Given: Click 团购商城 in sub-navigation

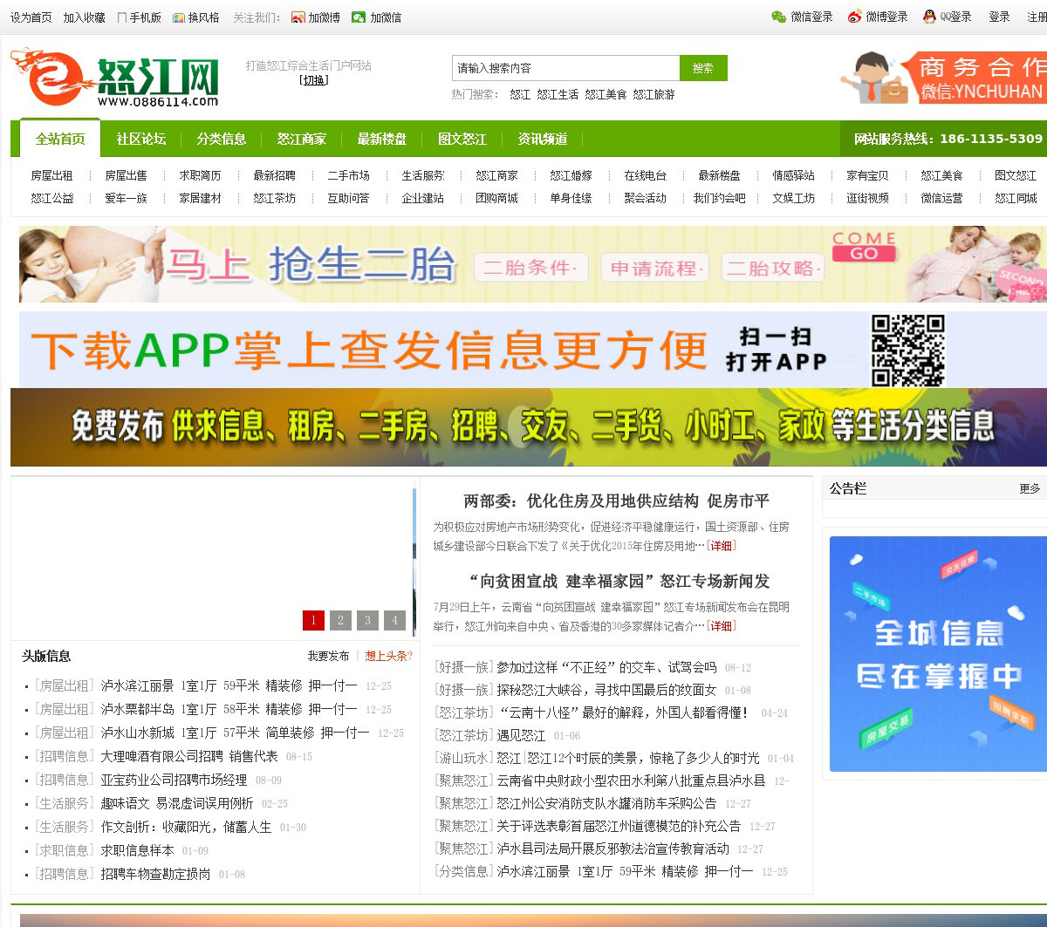Looking at the screenshot, I should tap(497, 198).
